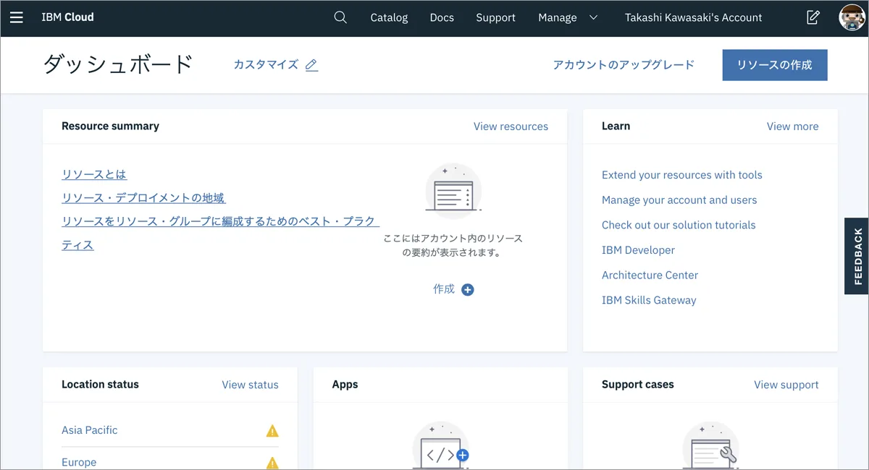Open the Architecture Center link
This screenshot has height=470, width=869.
(x=650, y=275)
